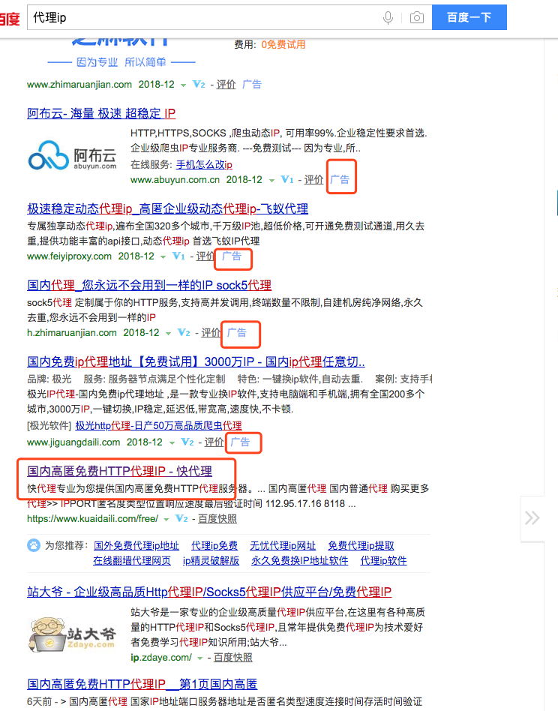Screen dimensions: 558x711
Task: Open 极光http代理-日产50万高品质爬虫代理 link
Action: tap(158, 425)
